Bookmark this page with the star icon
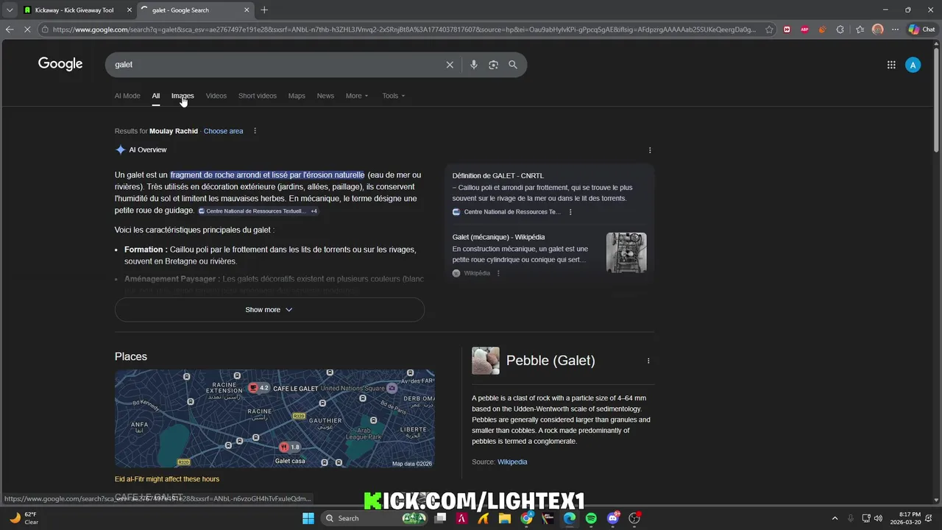This screenshot has height=530, width=942. 769,29
